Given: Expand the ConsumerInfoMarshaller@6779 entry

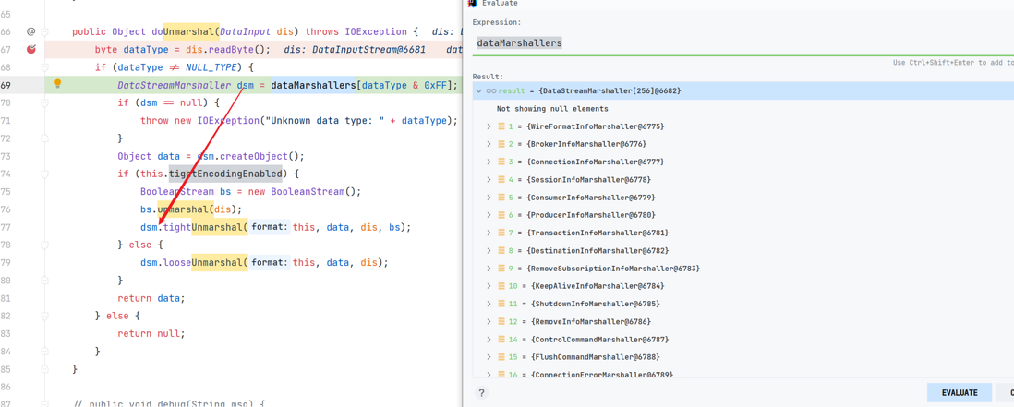Looking at the screenshot, I should [x=489, y=198].
